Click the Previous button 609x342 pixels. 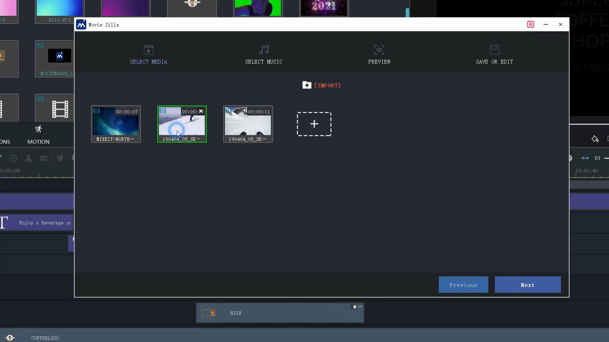463,285
